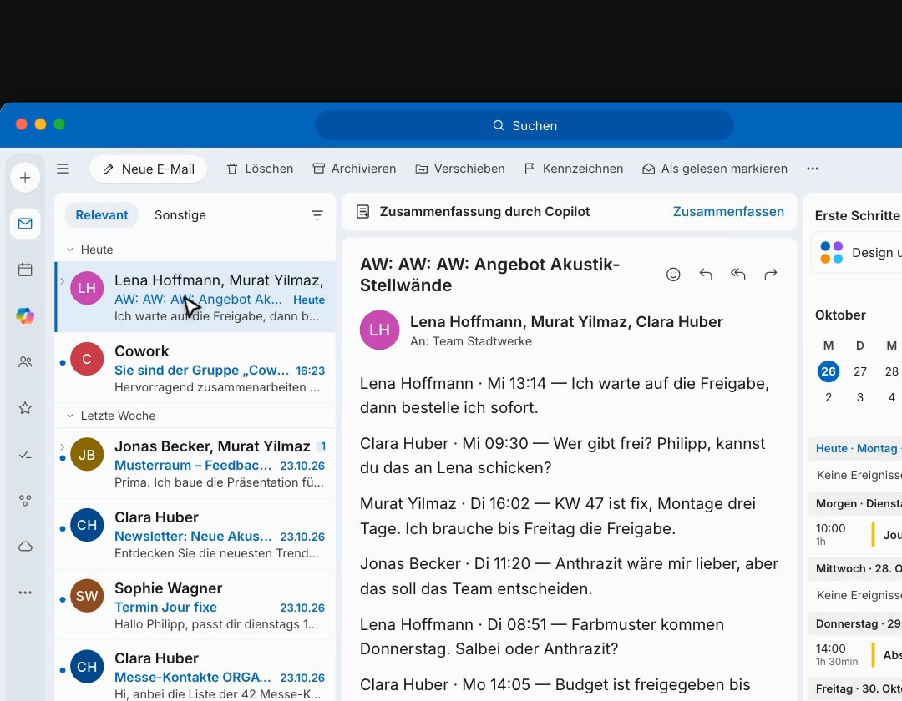Open the People contacts icon

25,362
